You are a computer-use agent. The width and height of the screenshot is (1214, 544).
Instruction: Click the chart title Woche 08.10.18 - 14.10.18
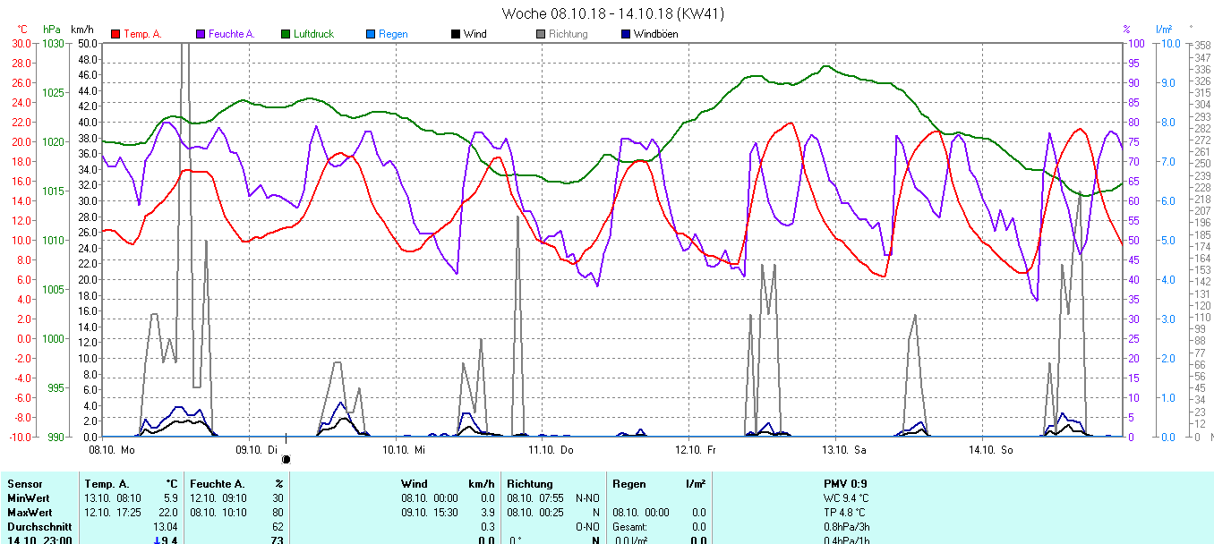coord(612,13)
